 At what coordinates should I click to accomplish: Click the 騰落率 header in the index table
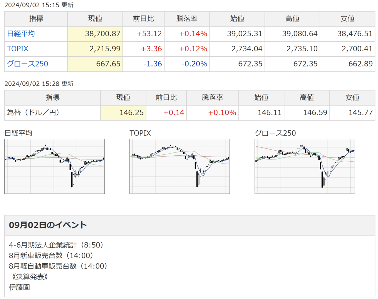tap(187, 19)
